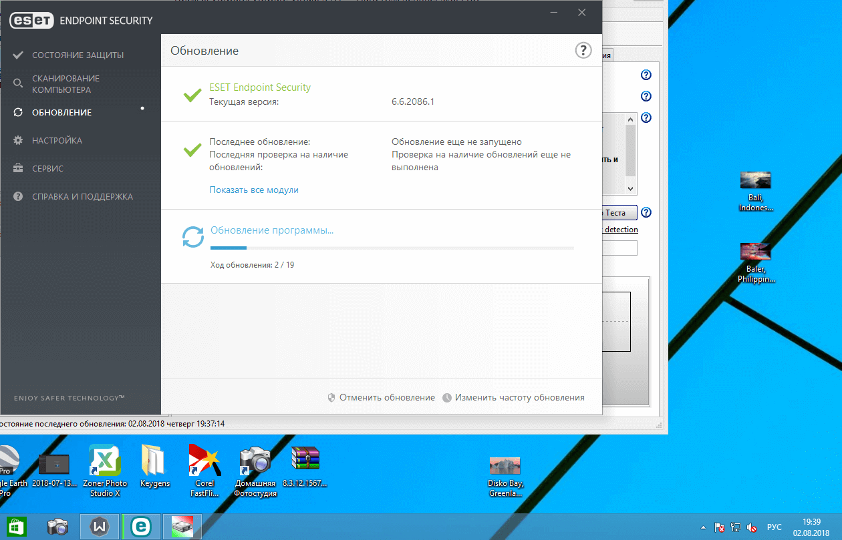Click the Показать все модули link

(x=254, y=190)
